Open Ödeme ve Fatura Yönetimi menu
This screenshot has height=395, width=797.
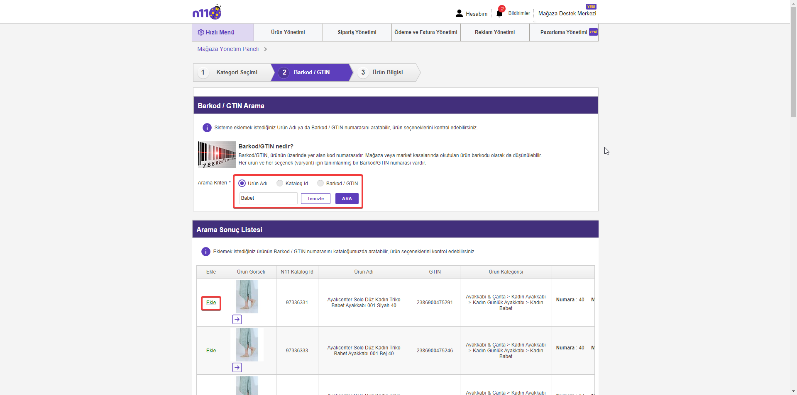coord(426,32)
